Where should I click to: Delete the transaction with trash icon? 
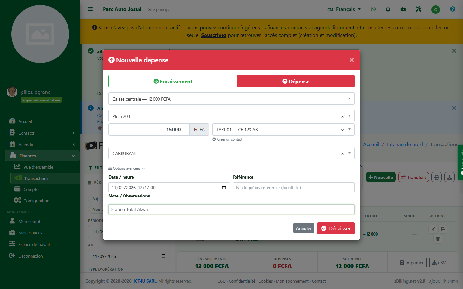tap(438, 239)
